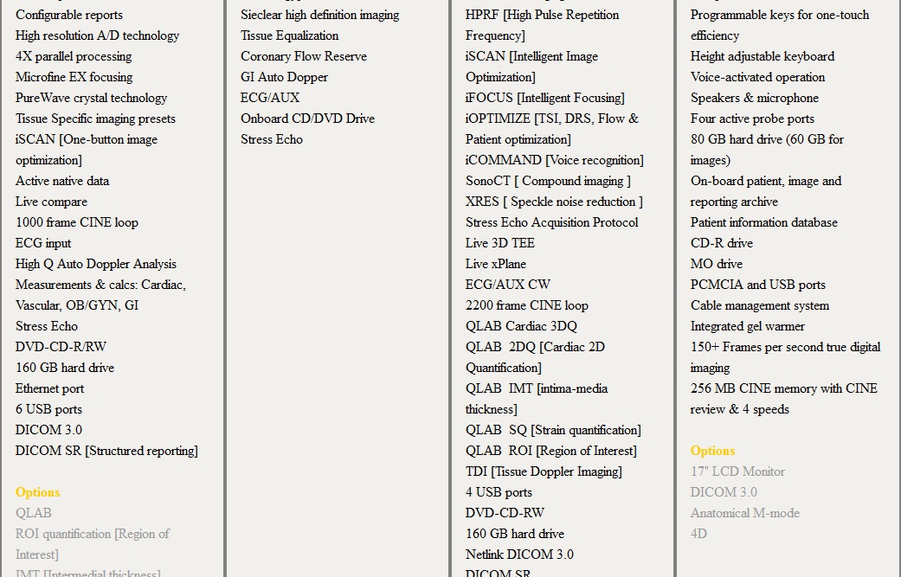Click the "Netlink DICOM 3.0" entry
901x577 pixels.
coord(519,555)
